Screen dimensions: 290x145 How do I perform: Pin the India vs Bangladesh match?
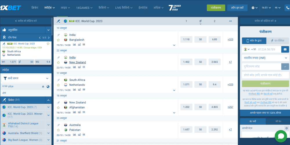coord(58,35)
